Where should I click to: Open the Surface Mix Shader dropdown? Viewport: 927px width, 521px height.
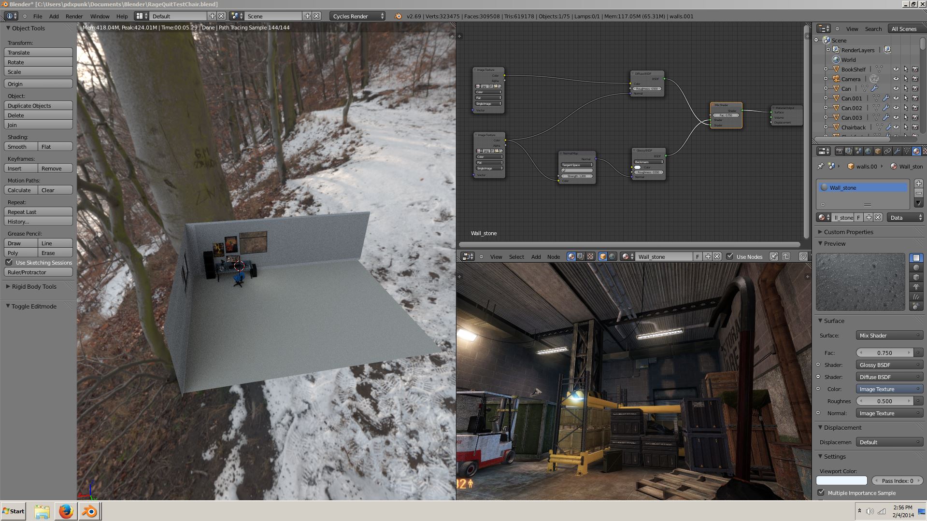(x=889, y=335)
